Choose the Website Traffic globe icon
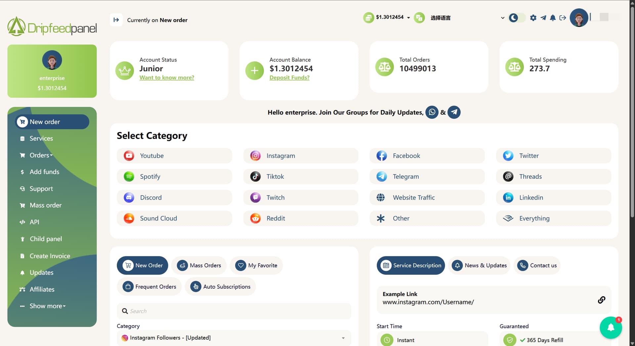The image size is (635, 346). [381, 198]
